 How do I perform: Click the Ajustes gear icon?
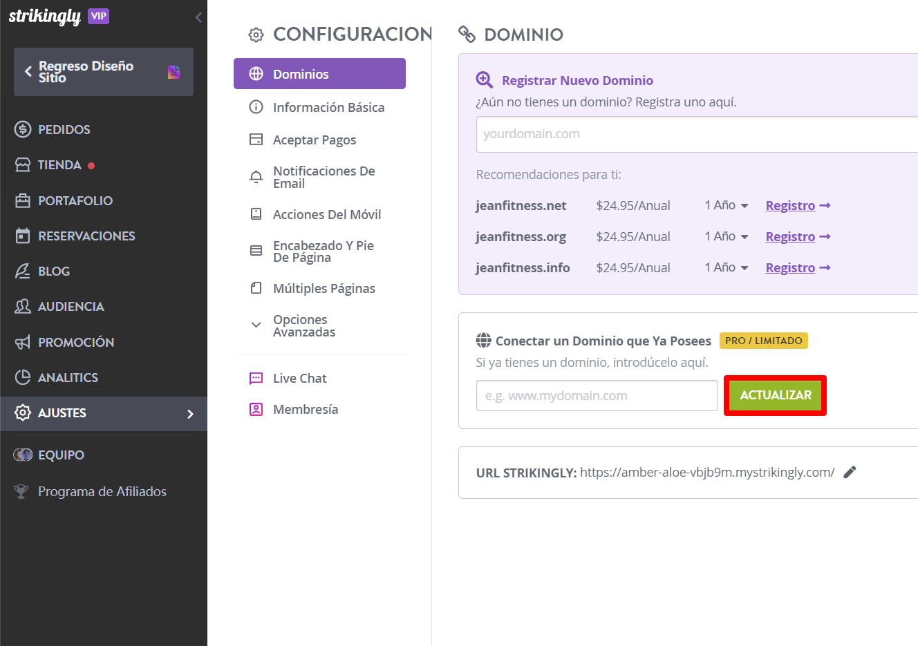point(23,412)
